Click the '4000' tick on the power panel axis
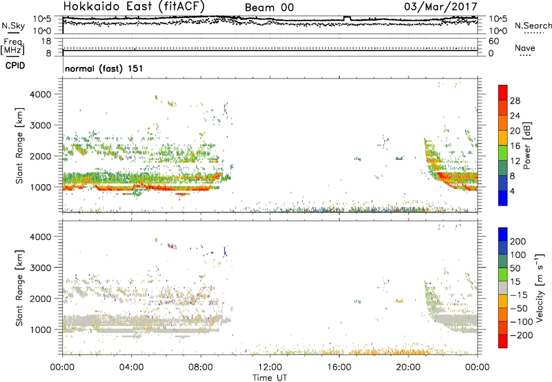This screenshot has width=552, height=382. (x=41, y=94)
